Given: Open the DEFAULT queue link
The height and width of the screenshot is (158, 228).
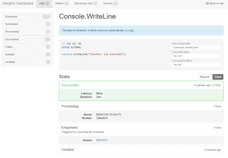Looking at the screenshot, I should 102,140.
